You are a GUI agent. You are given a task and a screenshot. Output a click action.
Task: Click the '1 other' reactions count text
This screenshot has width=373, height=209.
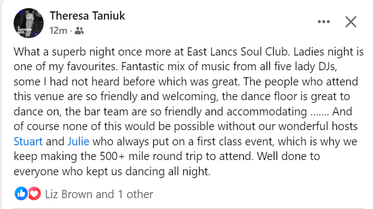pyautogui.click(x=135, y=194)
